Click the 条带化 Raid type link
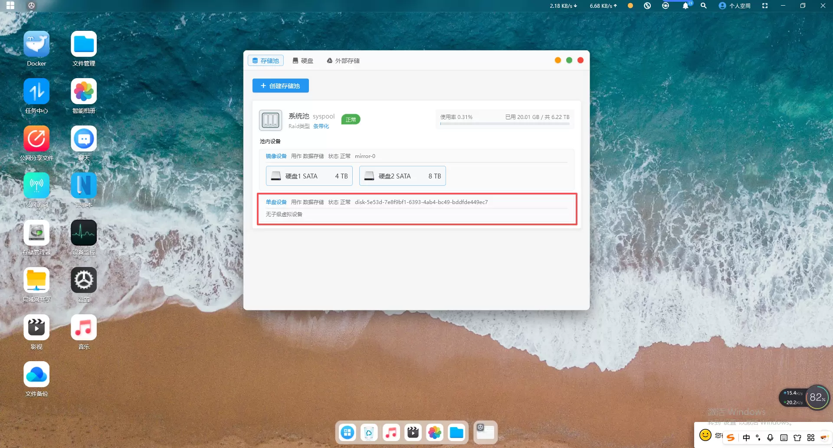 (x=321, y=126)
